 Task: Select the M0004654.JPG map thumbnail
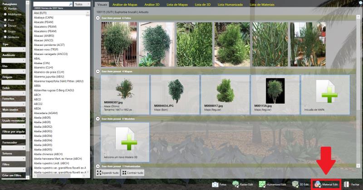pos(175,91)
